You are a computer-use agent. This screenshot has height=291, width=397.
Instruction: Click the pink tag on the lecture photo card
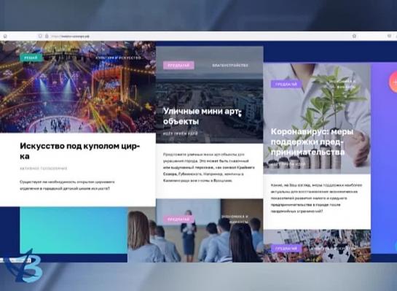(x=178, y=220)
